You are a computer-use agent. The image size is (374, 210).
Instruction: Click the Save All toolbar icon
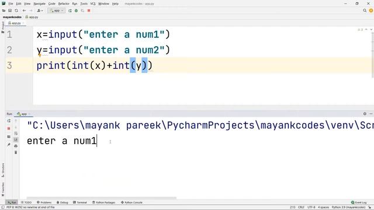pos(10,10)
